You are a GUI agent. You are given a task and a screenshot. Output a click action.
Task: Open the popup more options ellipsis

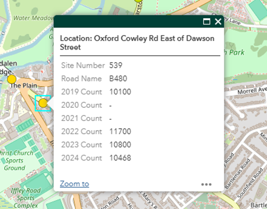(x=206, y=185)
